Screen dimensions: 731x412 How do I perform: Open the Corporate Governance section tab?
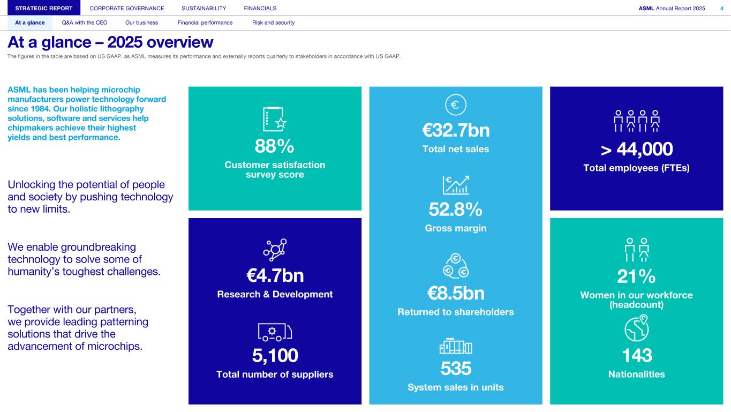127,8
